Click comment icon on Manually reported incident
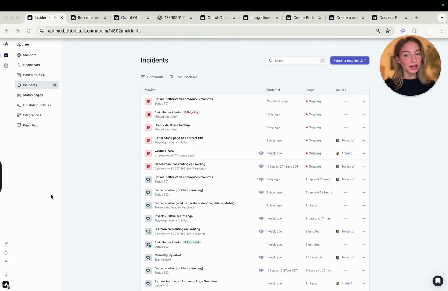The image size is (448, 291). [x=261, y=257]
